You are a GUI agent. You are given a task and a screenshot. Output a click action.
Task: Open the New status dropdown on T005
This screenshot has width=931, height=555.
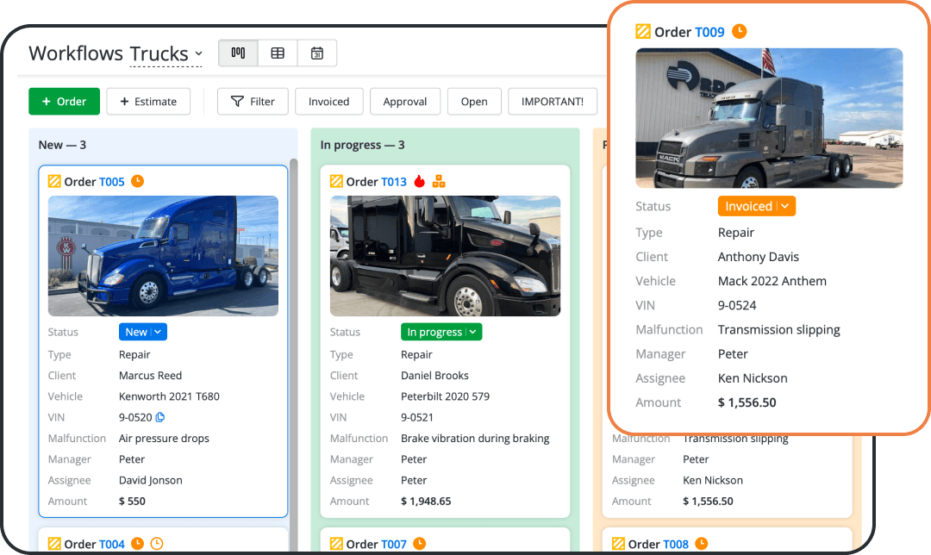pos(143,332)
